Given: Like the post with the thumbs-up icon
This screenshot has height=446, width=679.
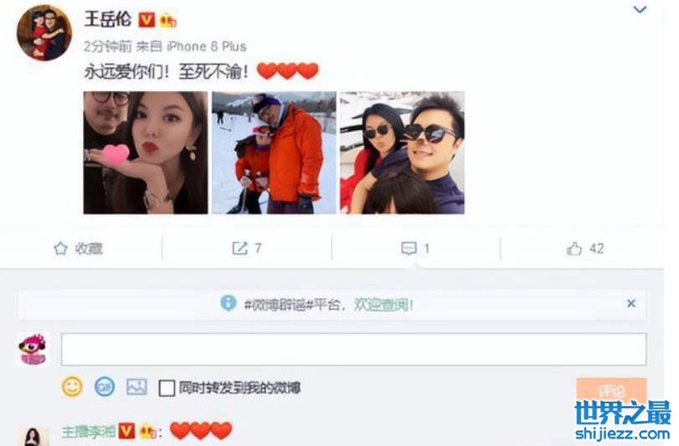Looking at the screenshot, I should pyautogui.click(x=574, y=249).
